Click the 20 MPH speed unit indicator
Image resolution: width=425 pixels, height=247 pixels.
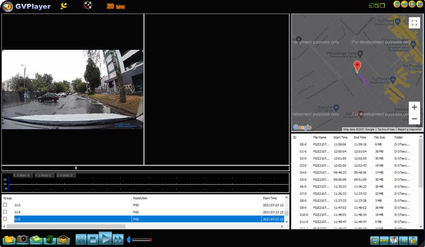point(116,6)
